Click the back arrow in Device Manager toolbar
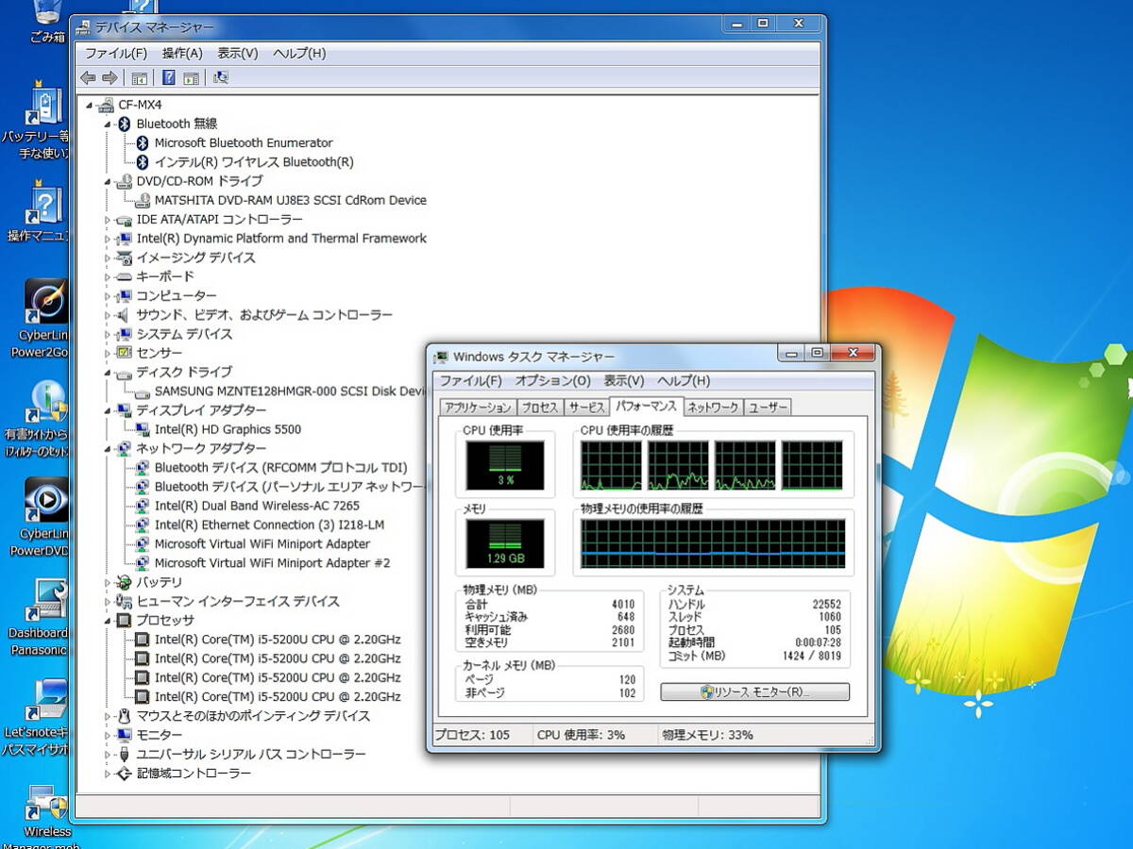Viewport: 1133px width, 849px height. [89, 78]
